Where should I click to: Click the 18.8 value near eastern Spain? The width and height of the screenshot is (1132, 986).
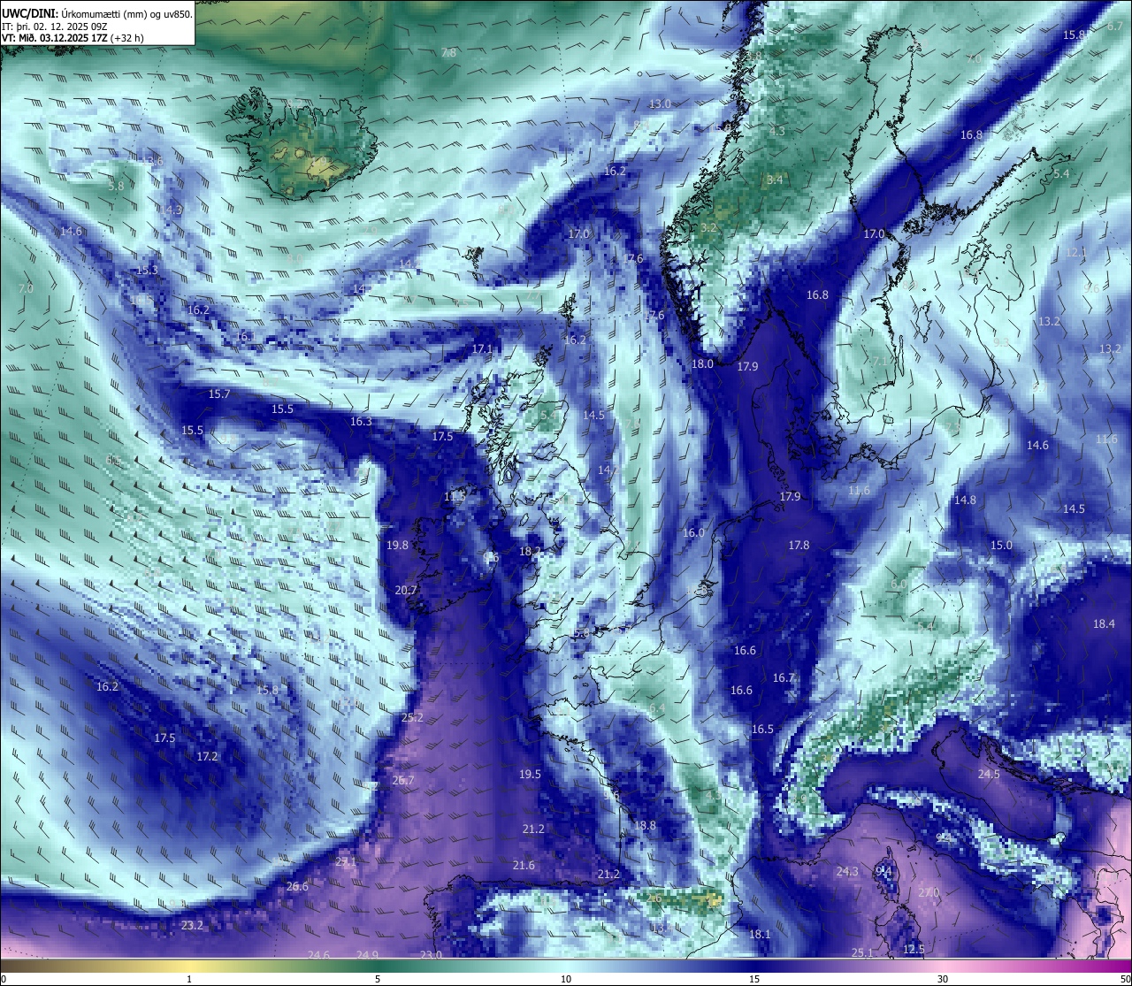pyautogui.click(x=645, y=825)
